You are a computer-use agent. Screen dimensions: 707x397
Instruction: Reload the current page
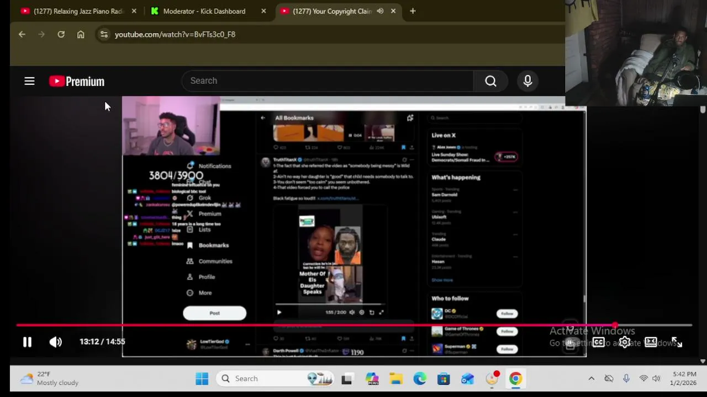coord(61,34)
